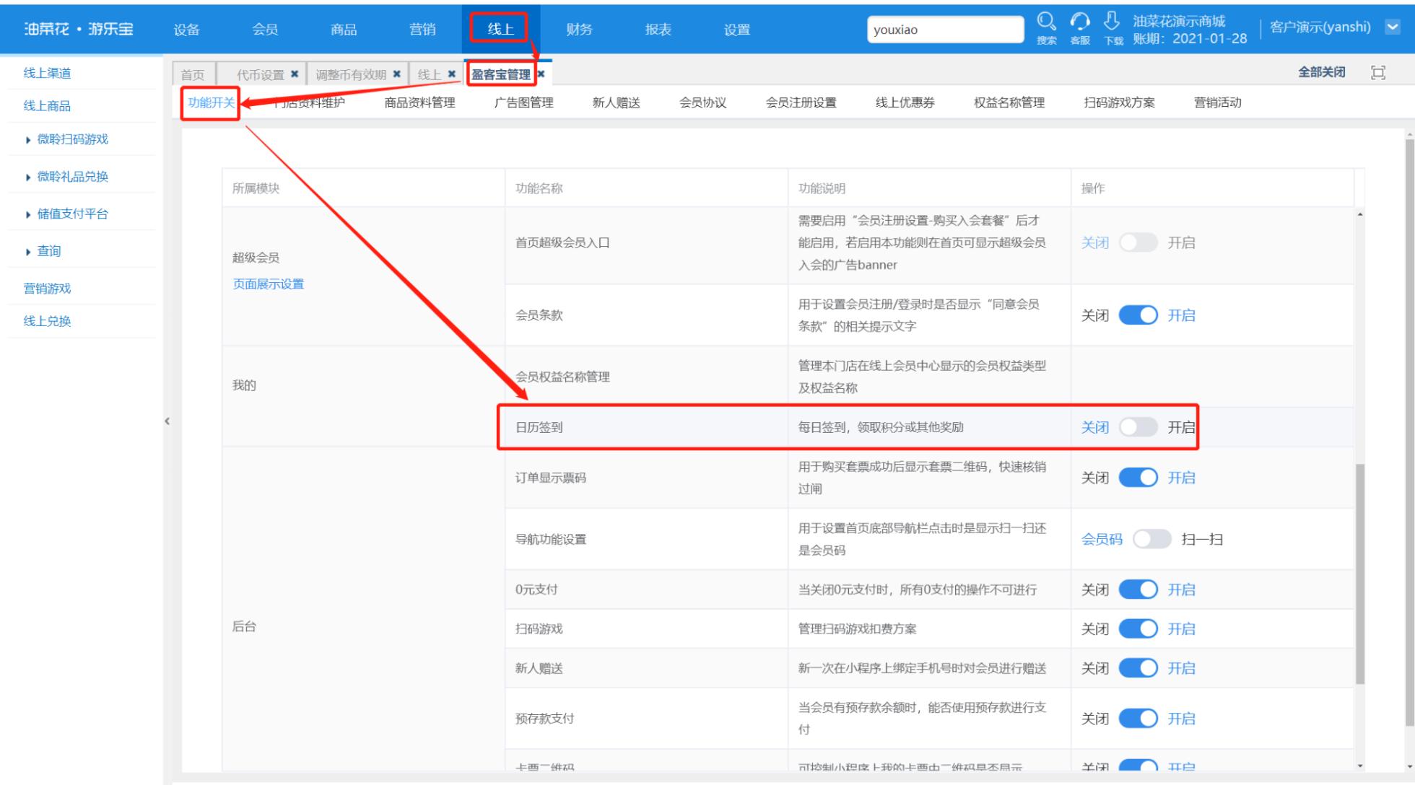Viewport: 1415px width, 785px height.
Task: Open 页面展示设置 link
Action: (x=268, y=284)
